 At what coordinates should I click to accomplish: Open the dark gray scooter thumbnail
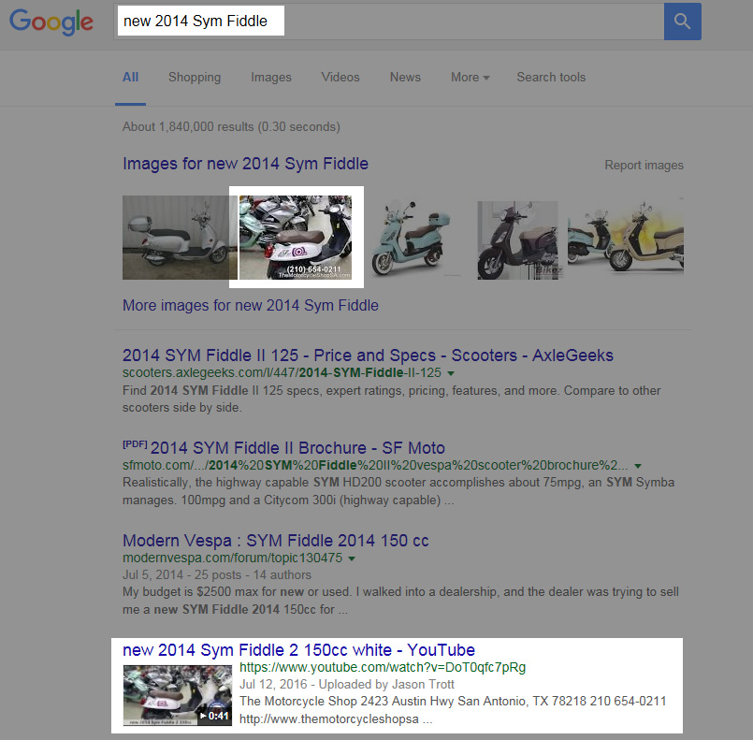[x=519, y=239]
